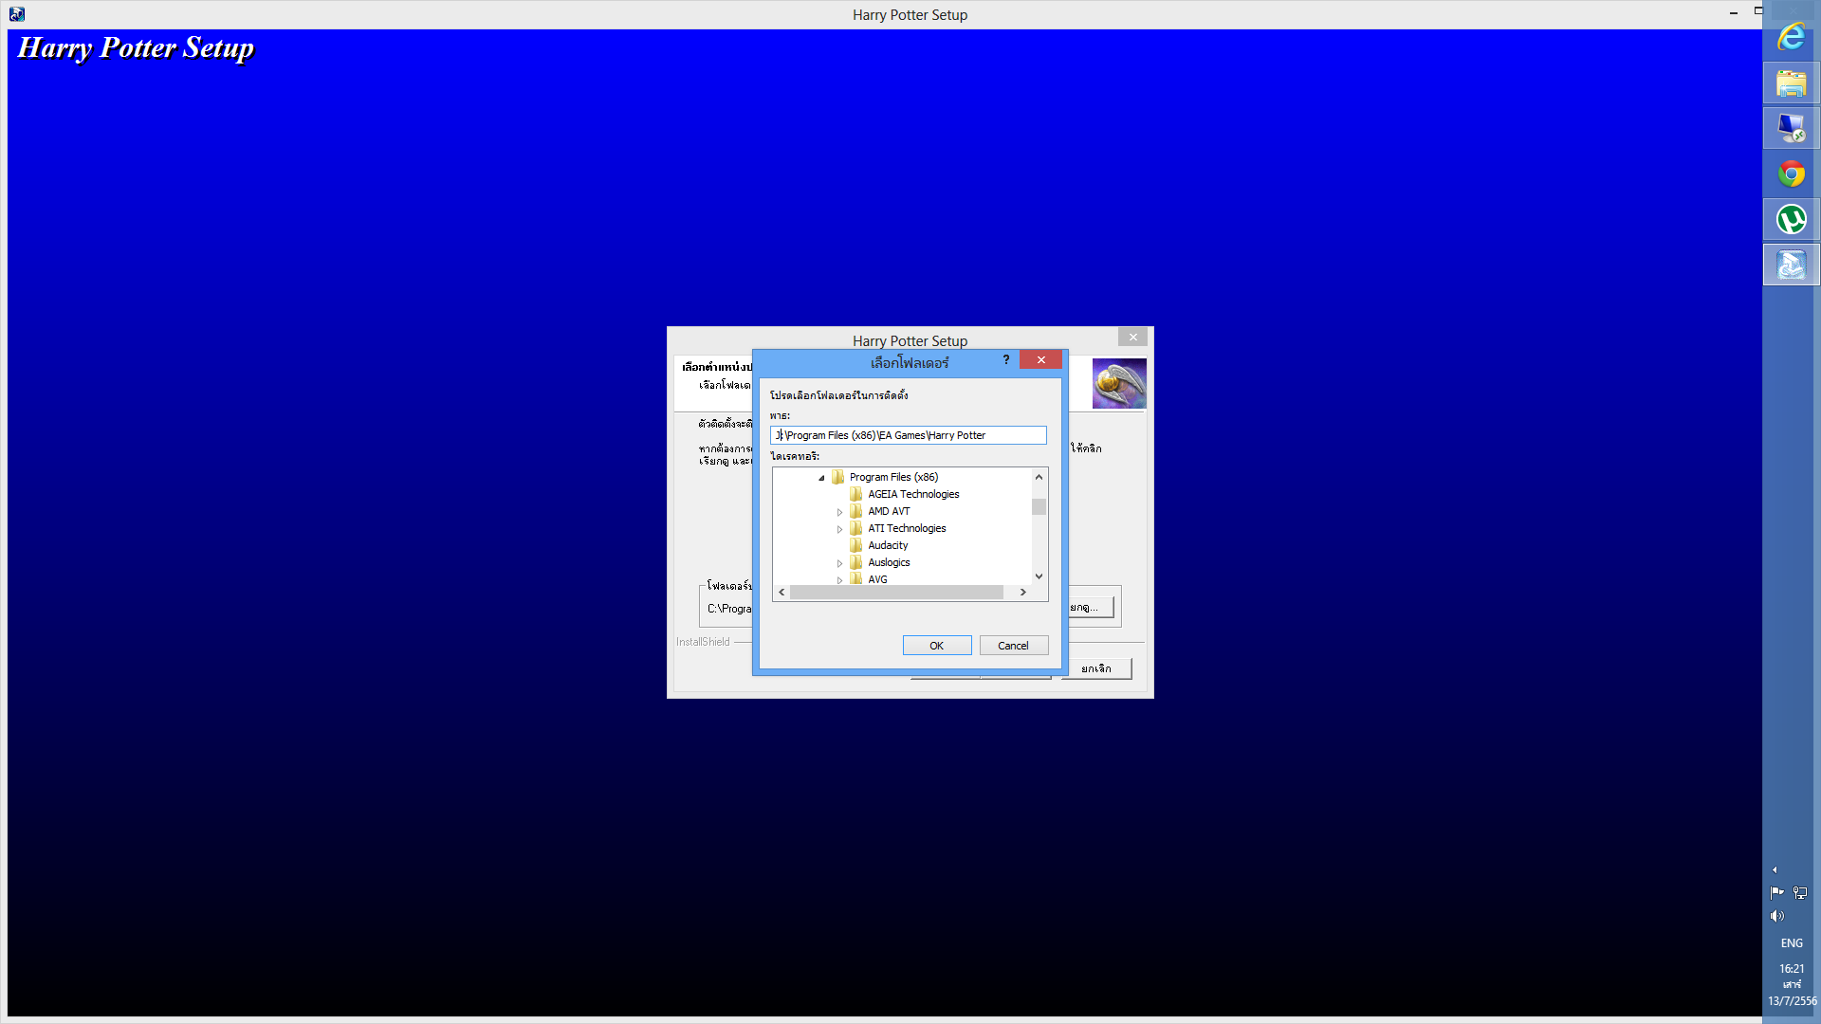Screen dimensions: 1821x1024
Task: Click the ยกเลิก button in setup wizard
Action: (x=1096, y=669)
